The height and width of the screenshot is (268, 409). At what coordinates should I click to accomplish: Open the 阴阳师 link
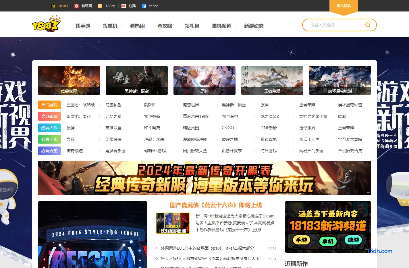coord(150,105)
